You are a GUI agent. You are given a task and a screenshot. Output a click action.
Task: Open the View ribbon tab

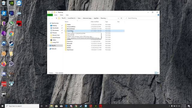pos(67,15)
